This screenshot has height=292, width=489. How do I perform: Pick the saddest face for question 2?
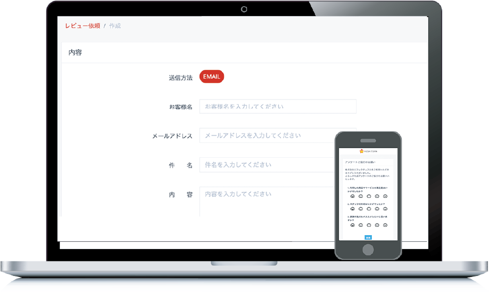click(385, 209)
